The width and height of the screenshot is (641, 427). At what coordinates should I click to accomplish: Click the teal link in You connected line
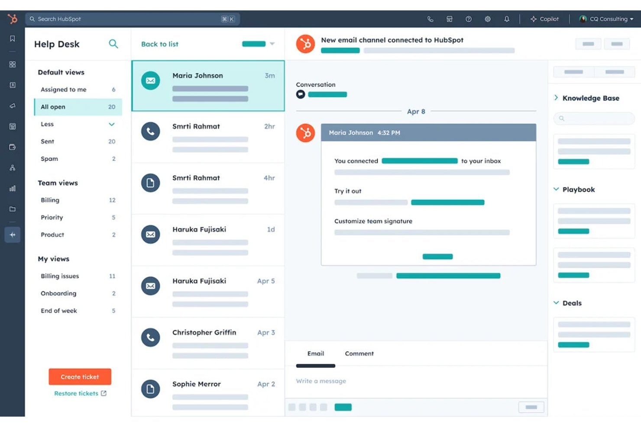[x=420, y=161]
